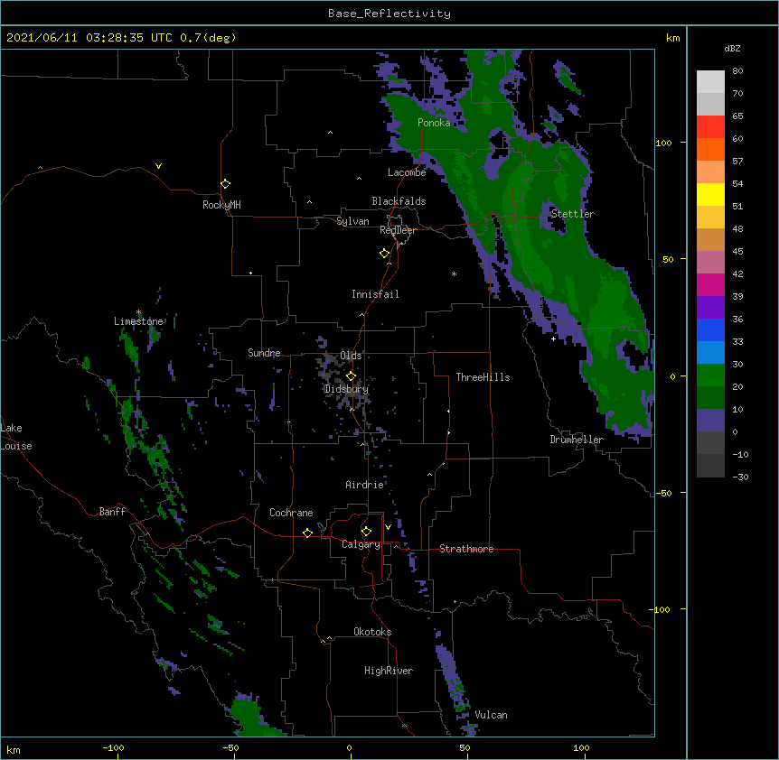Click the -30 value on dBZ scale
Viewport: 779px width, 760px height.
(x=740, y=477)
